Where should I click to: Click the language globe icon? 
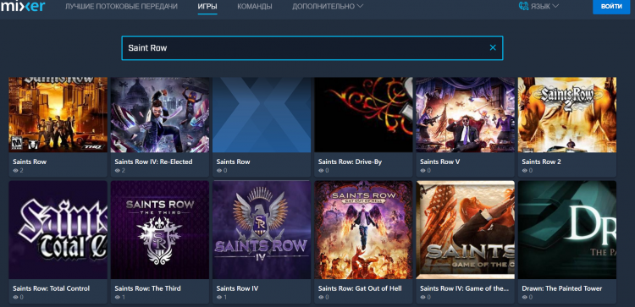523,6
